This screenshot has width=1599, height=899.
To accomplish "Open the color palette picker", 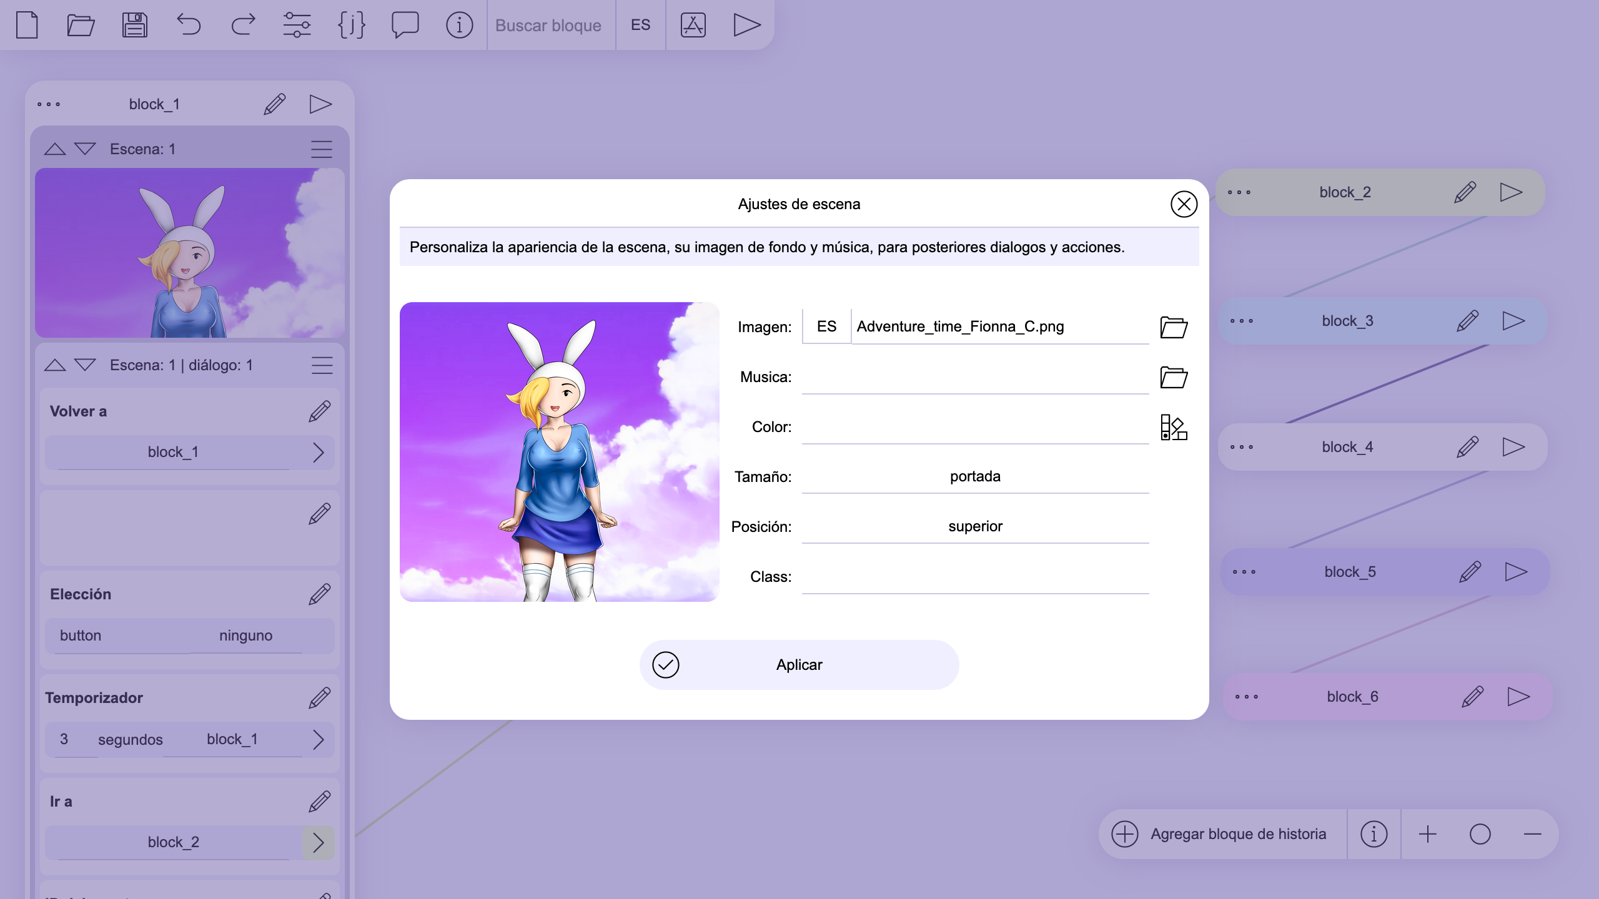I will click(x=1174, y=427).
